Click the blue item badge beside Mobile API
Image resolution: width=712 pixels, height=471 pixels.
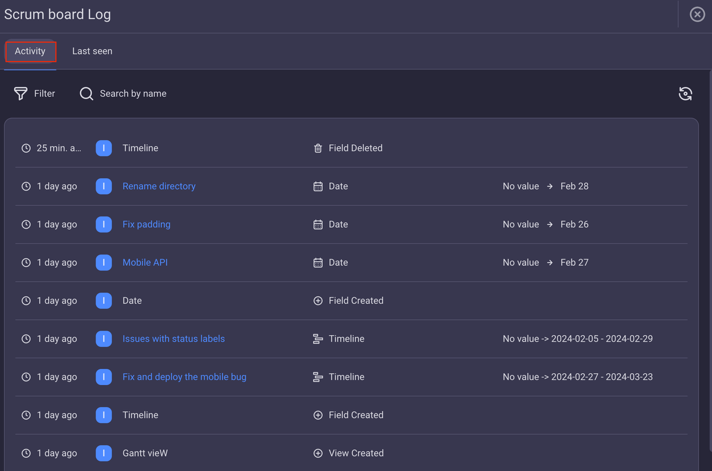(103, 262)
